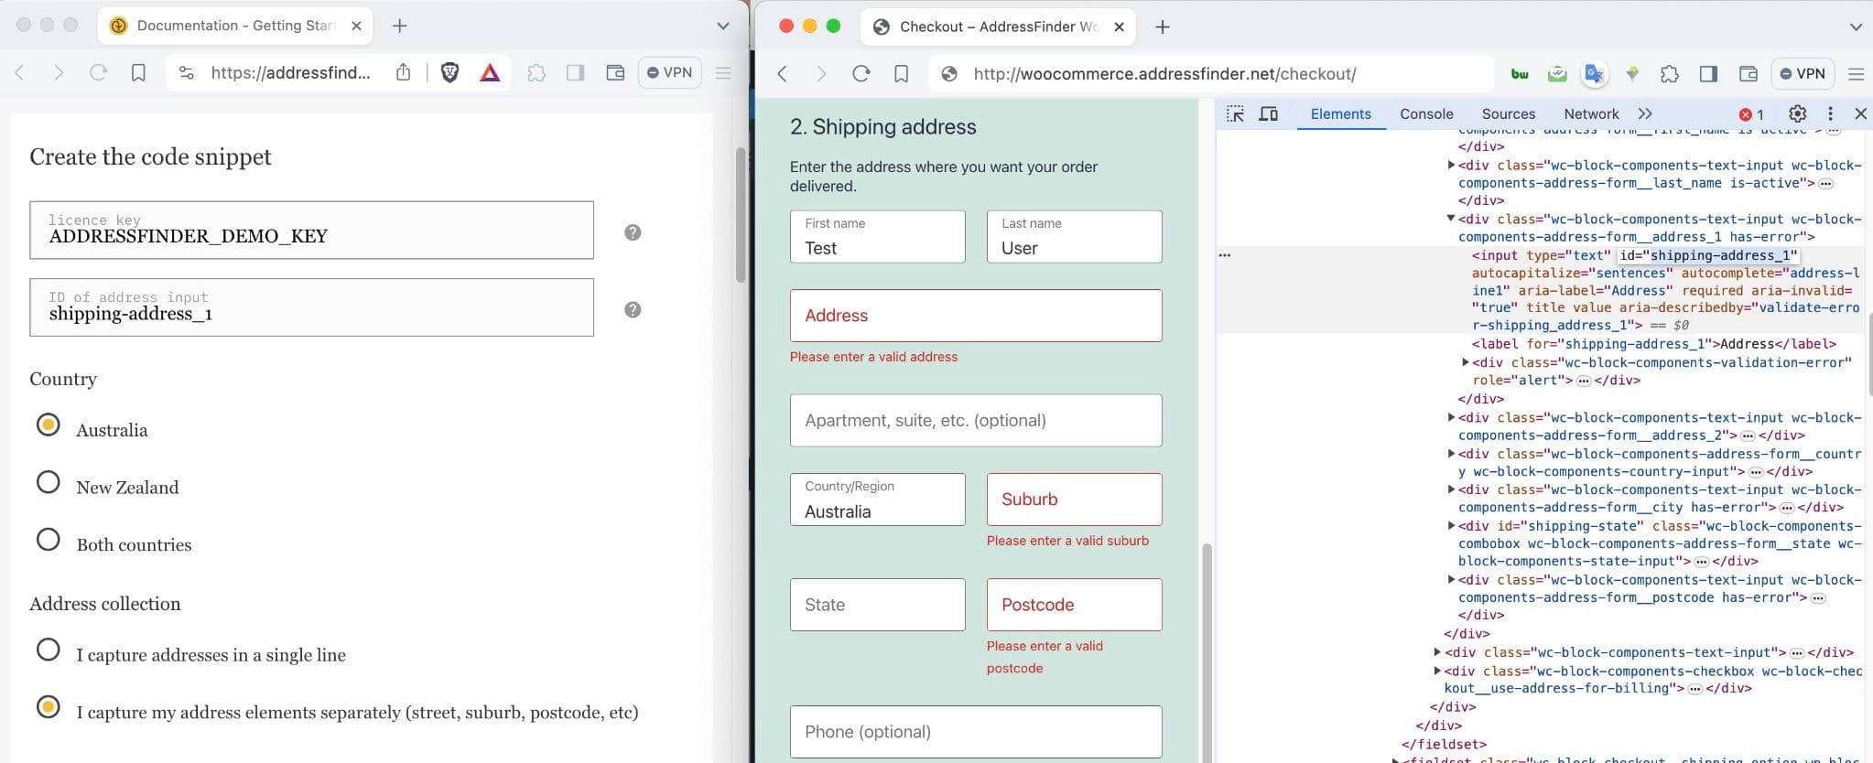Viewport: 1873px width, 763px height.
Task: Expand the shipping-state div node
Action: [1451, 525]
